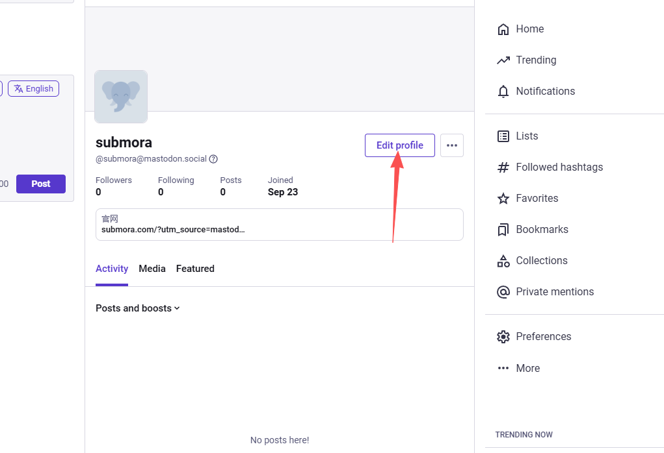Click the help icon beside the handle
The image size is (664, 453).
213,159
